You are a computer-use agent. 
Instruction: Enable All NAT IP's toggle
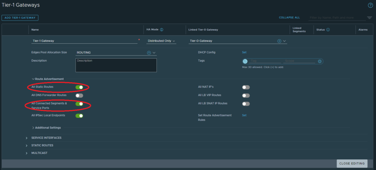(246, 87)
